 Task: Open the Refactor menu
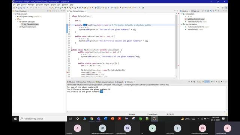[31, 5]
